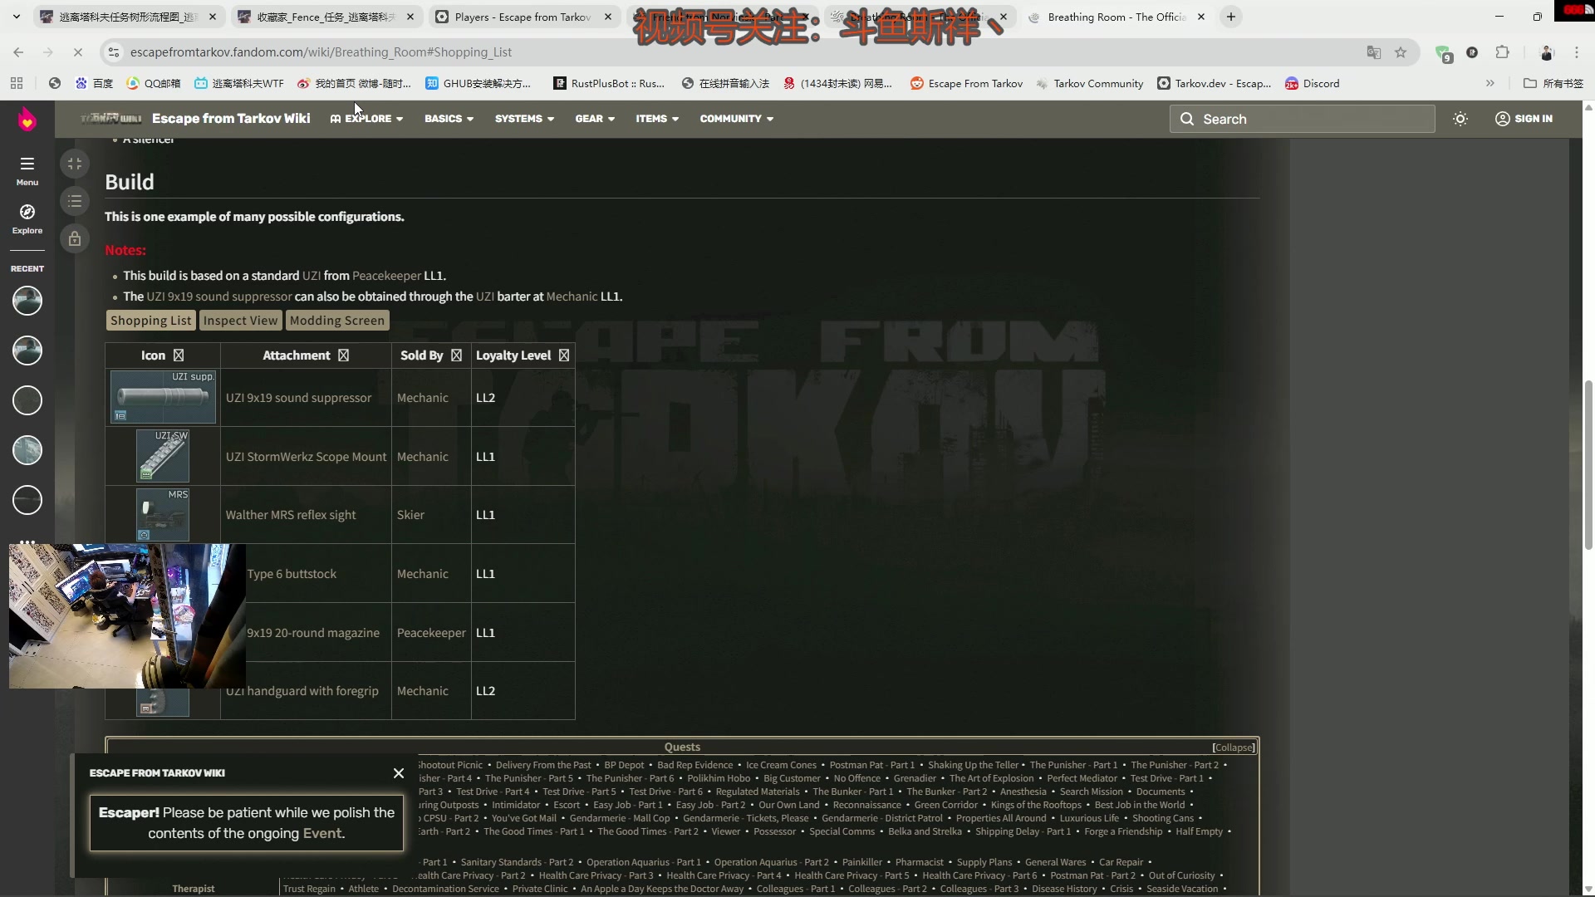Click the page vertical scrollbar thumb
The height and width of the screenshot is (897, 1595).
pos(1588,465)
